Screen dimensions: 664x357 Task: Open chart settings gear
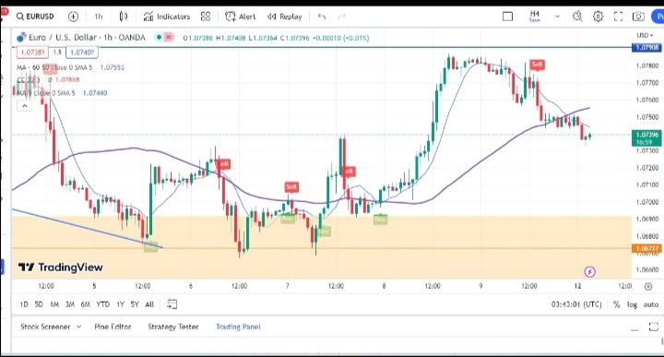click(x=598, y=17)
